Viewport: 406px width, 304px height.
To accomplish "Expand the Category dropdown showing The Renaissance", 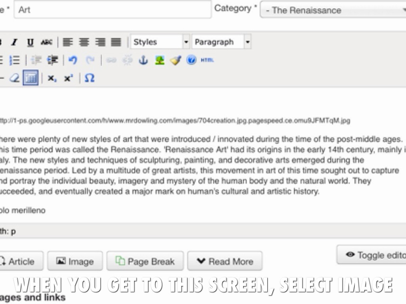I will click(x=333, y=10).
